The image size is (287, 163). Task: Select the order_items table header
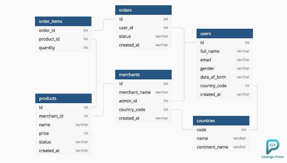(63, 22)
